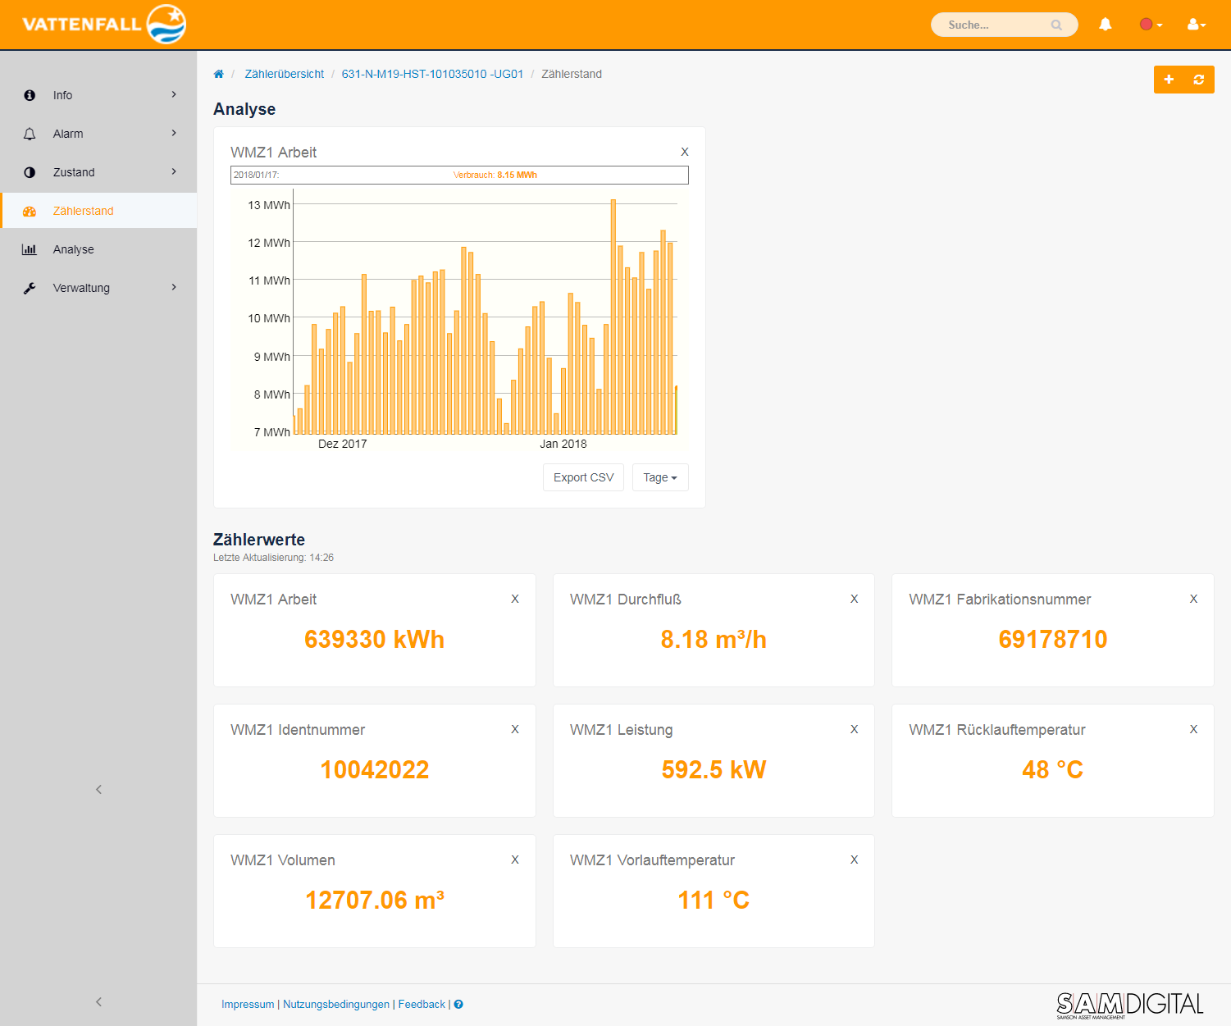Go to the home breadcrumb icon

[x=218, y=74]
